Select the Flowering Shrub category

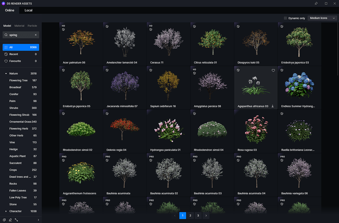19,115
